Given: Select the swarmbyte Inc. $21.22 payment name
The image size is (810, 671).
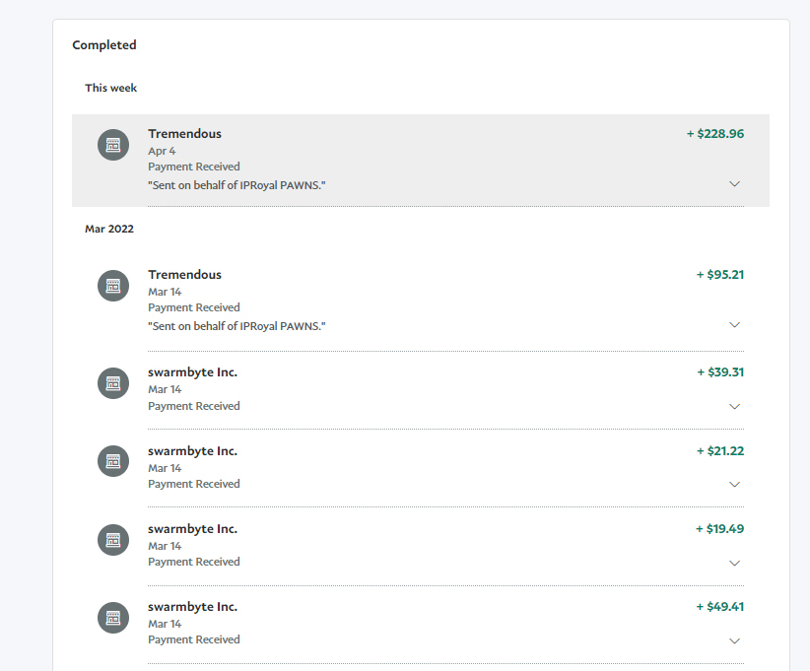Looking at the screenshot, I should point(192,450).
